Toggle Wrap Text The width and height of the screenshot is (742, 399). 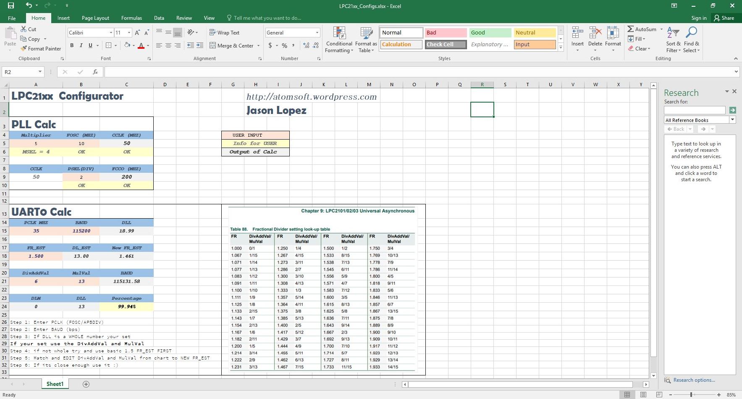click(224, 32)
